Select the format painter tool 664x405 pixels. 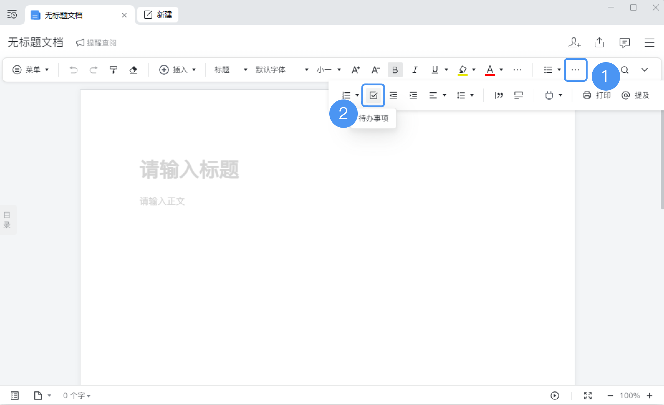[x=113, y=70]
